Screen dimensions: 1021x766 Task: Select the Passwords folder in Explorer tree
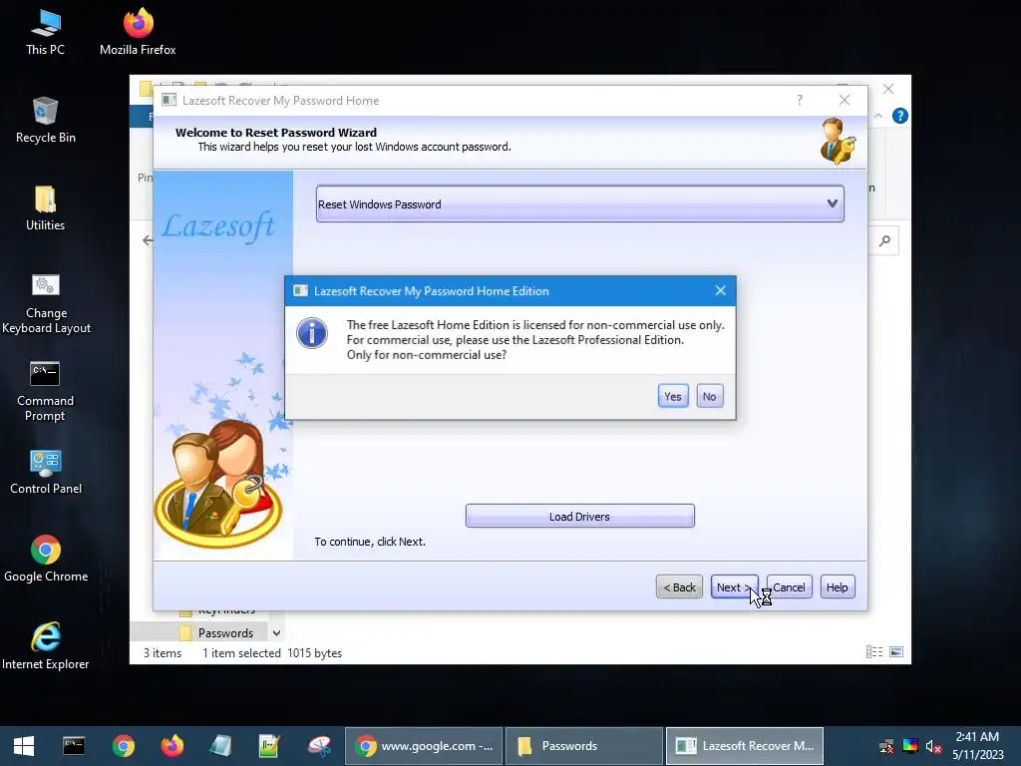point(225,632)
